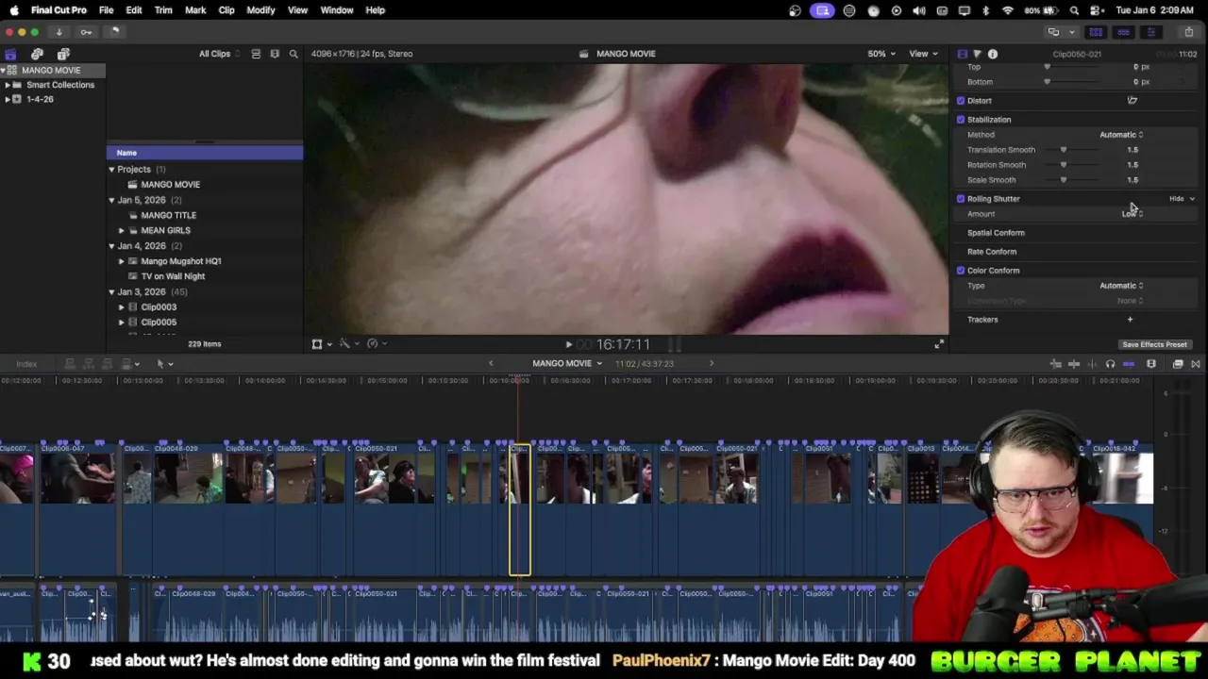
Task: Open the Window menu
Action: coord(337,10)
